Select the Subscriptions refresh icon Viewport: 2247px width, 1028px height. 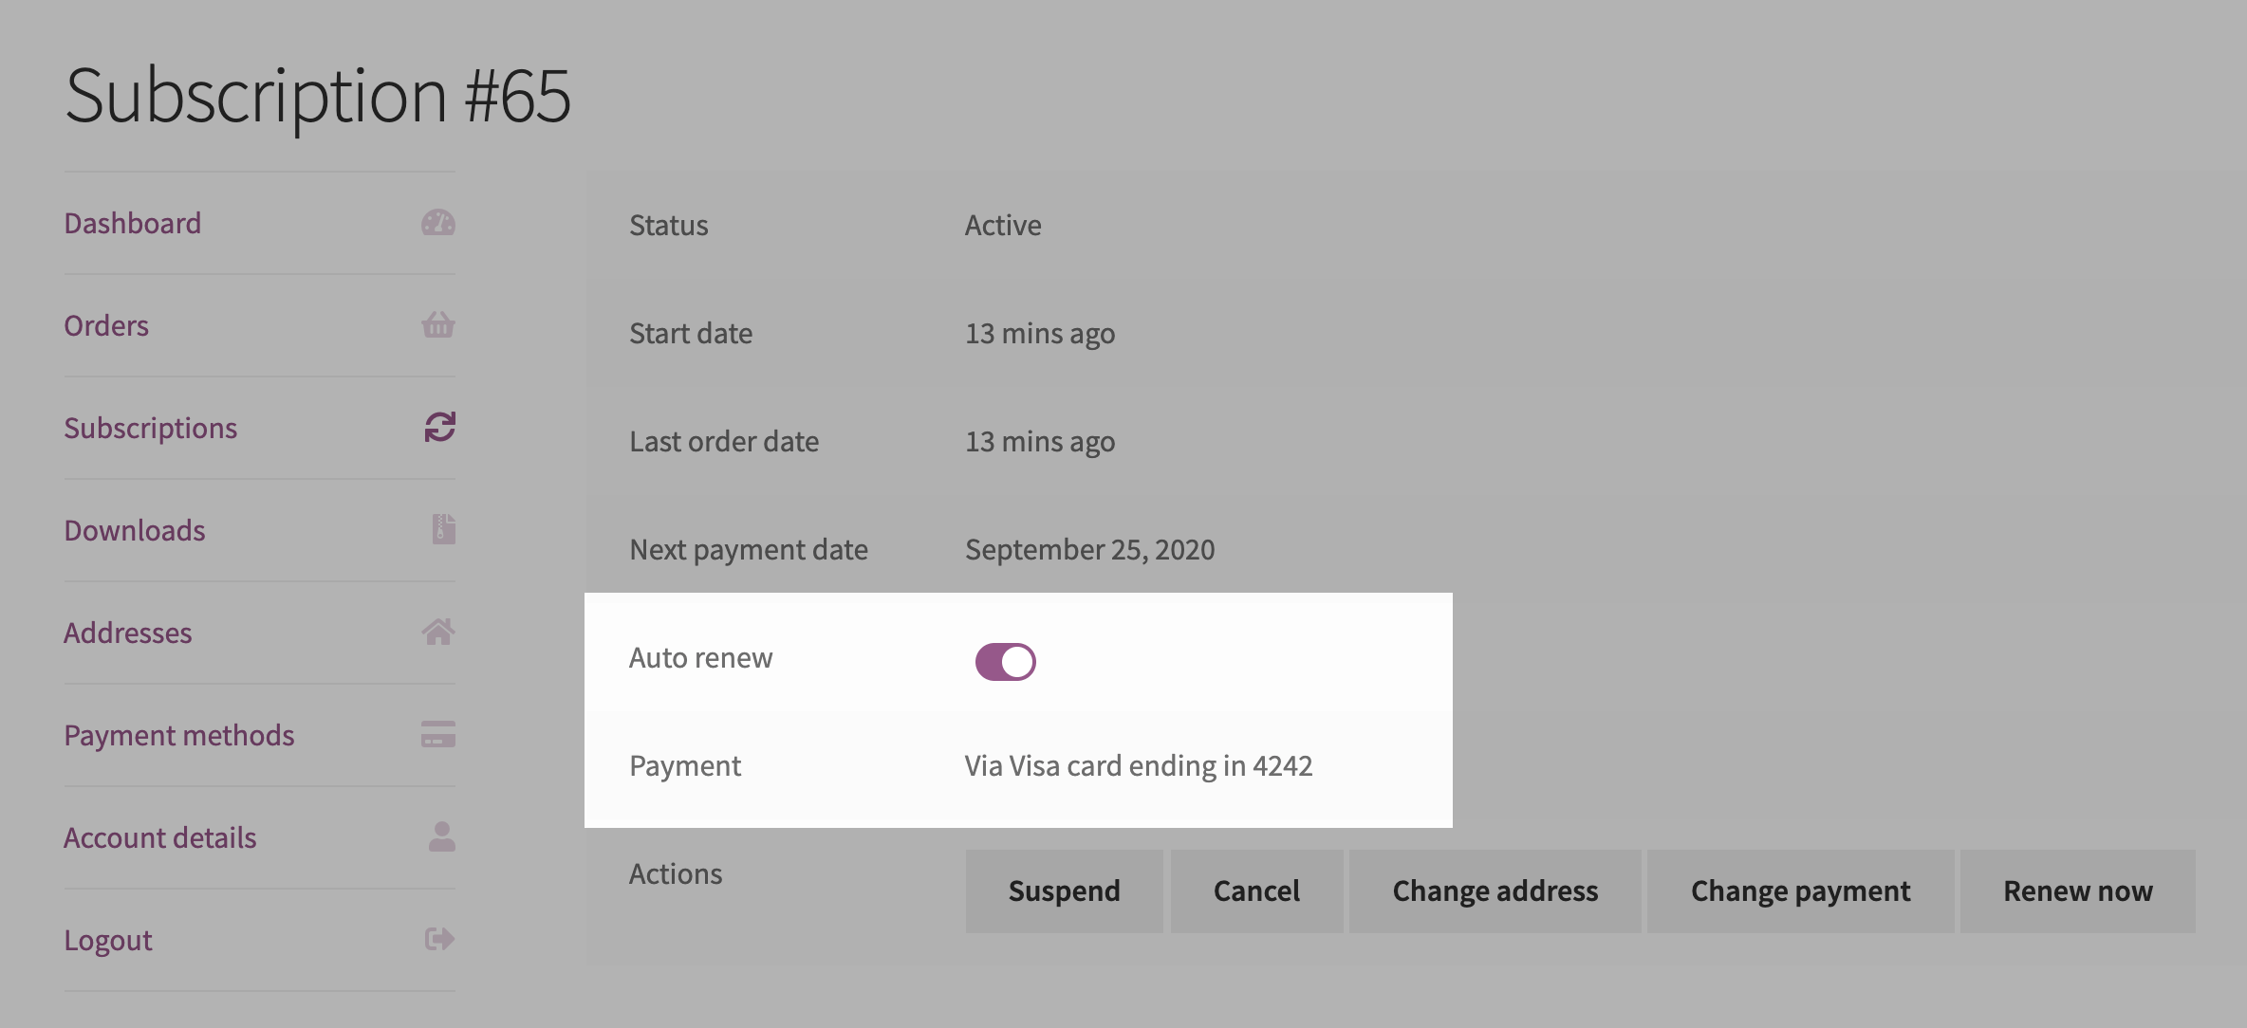pos(437,427)
